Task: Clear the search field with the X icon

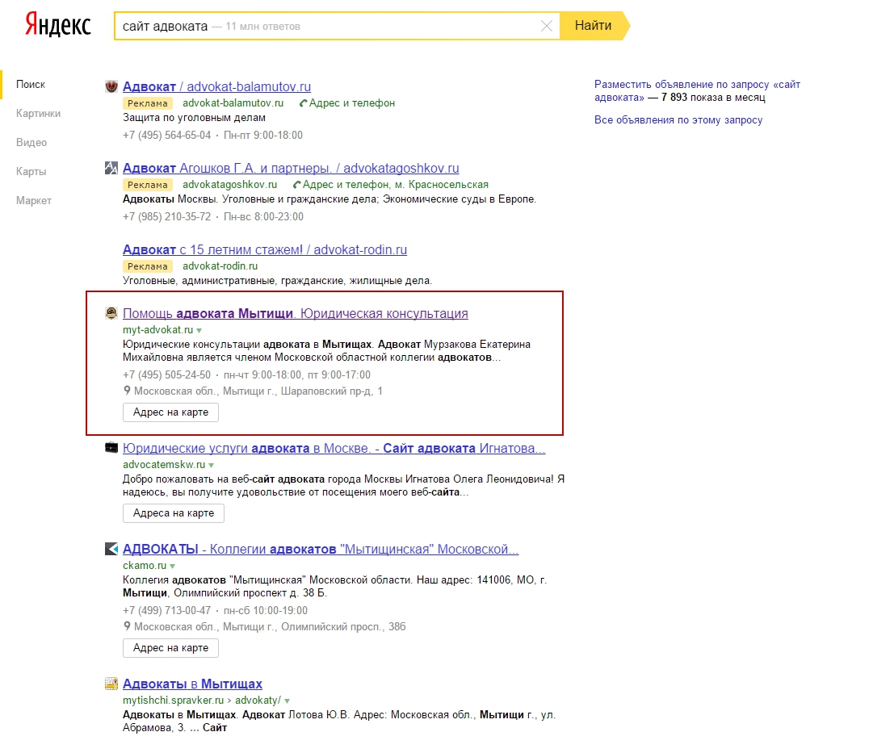Action: click(x=547, y=26)
